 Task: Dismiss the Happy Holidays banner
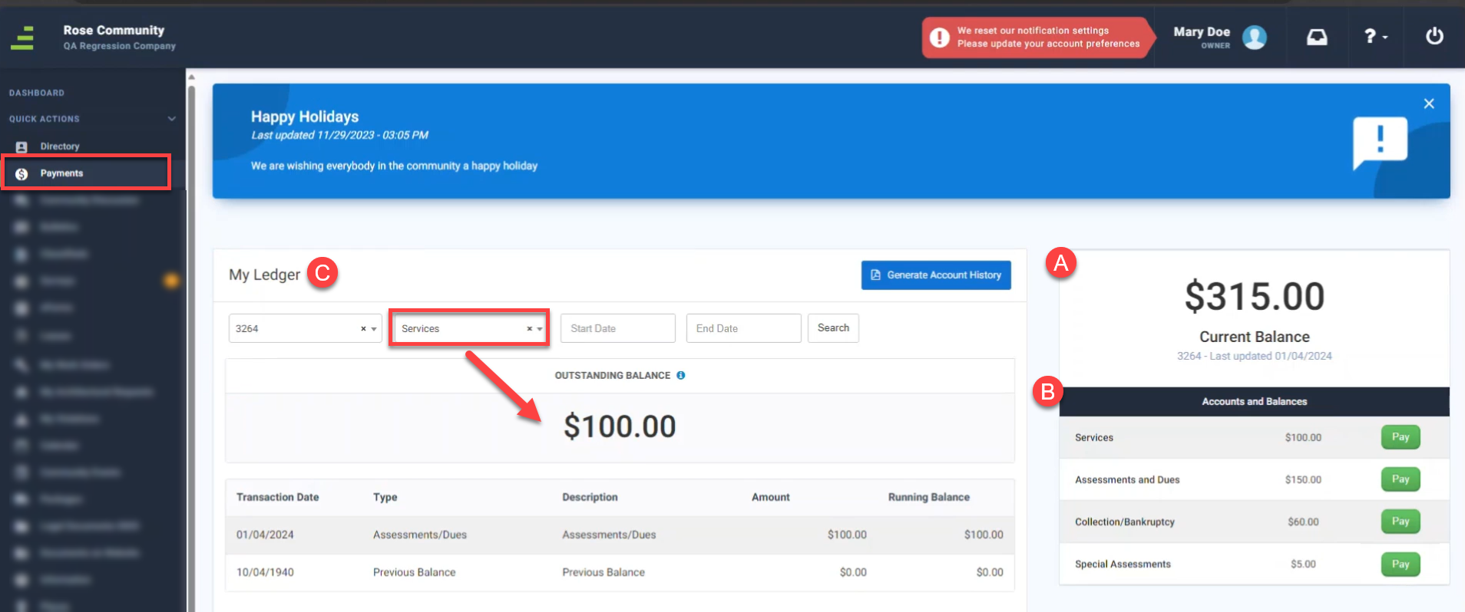(x=1429, y=104)
